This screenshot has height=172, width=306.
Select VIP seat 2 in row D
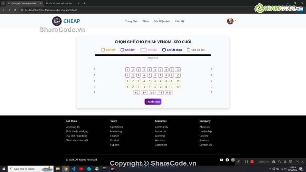[x=133, y=87]
